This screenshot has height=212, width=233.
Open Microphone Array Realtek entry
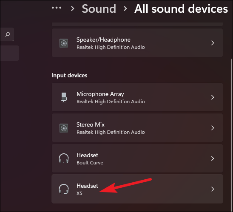click(137, 97)
